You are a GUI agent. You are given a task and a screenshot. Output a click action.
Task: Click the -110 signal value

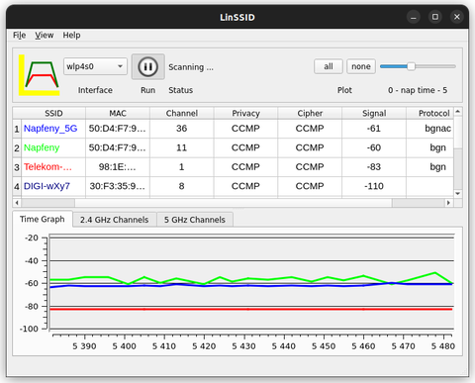(374, 186)
